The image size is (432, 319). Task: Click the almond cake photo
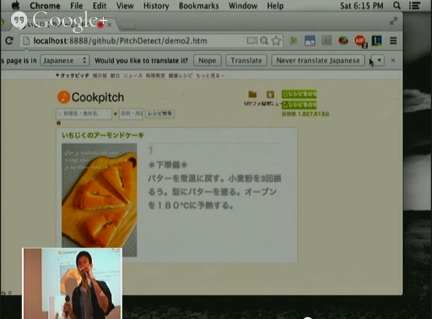pos(99,200)
